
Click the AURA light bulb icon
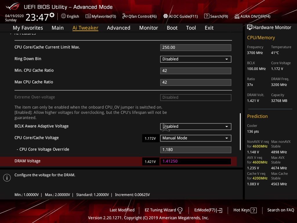pos(237,16)
